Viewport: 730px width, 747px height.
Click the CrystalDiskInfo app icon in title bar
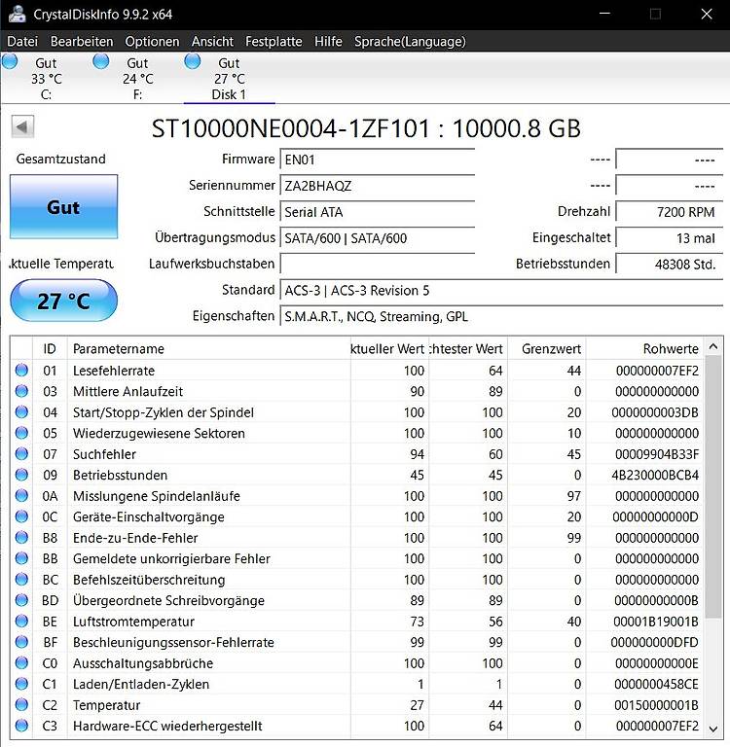click(18, 14)
